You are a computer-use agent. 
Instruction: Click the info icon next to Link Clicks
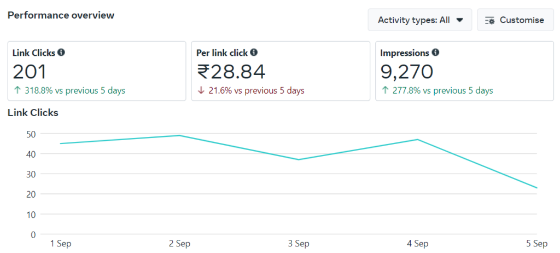pyautogui.click(x=61, y=53)
